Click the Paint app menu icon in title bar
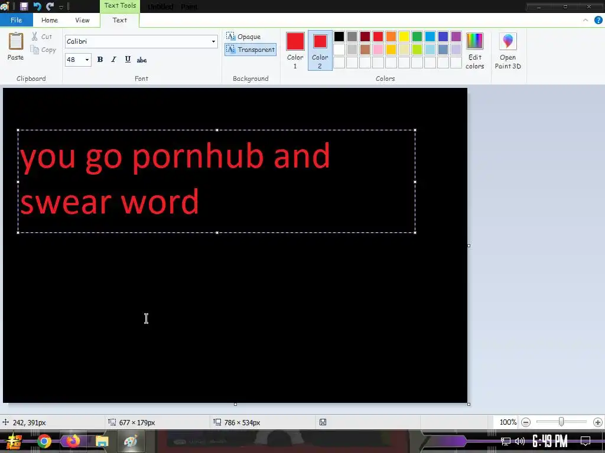 [5, 6]
